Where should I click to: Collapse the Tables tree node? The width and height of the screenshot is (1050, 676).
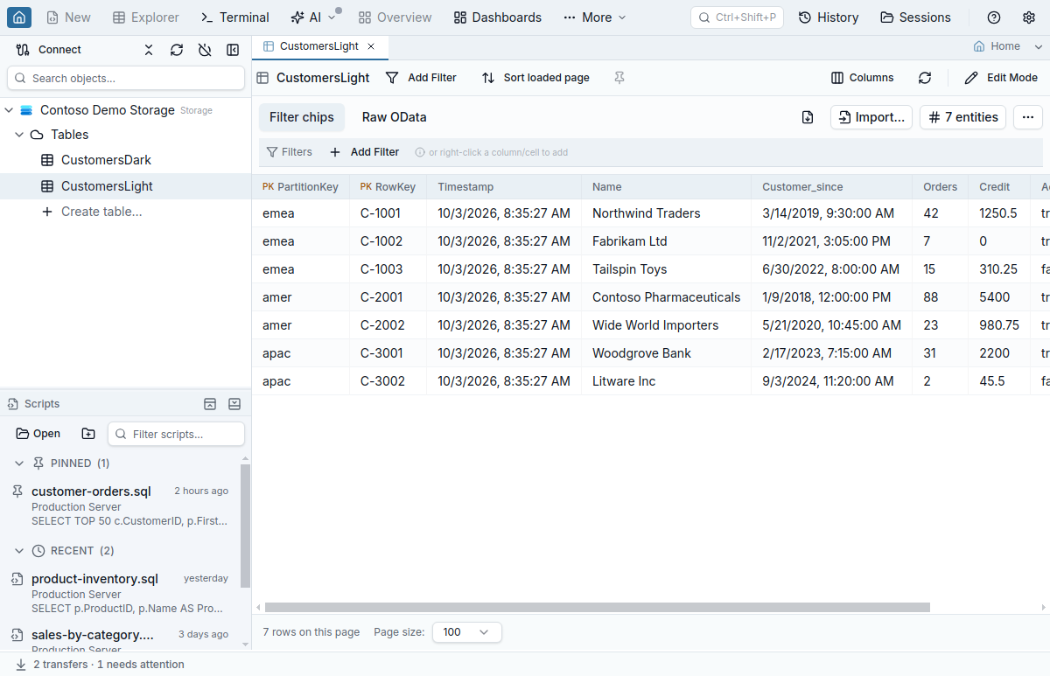(19, 135)
